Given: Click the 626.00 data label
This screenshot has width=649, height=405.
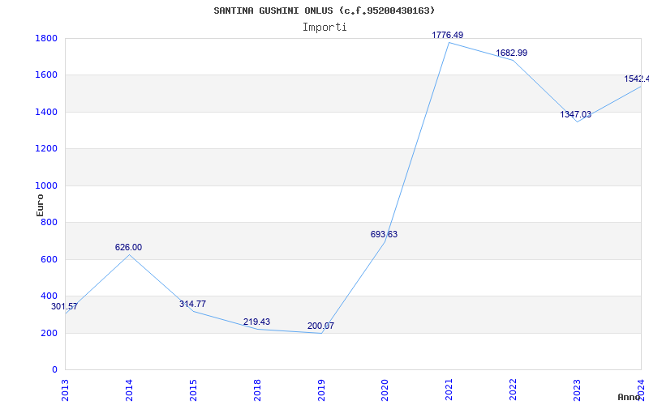Looking at the screenshot, I should tap(128, 247).
